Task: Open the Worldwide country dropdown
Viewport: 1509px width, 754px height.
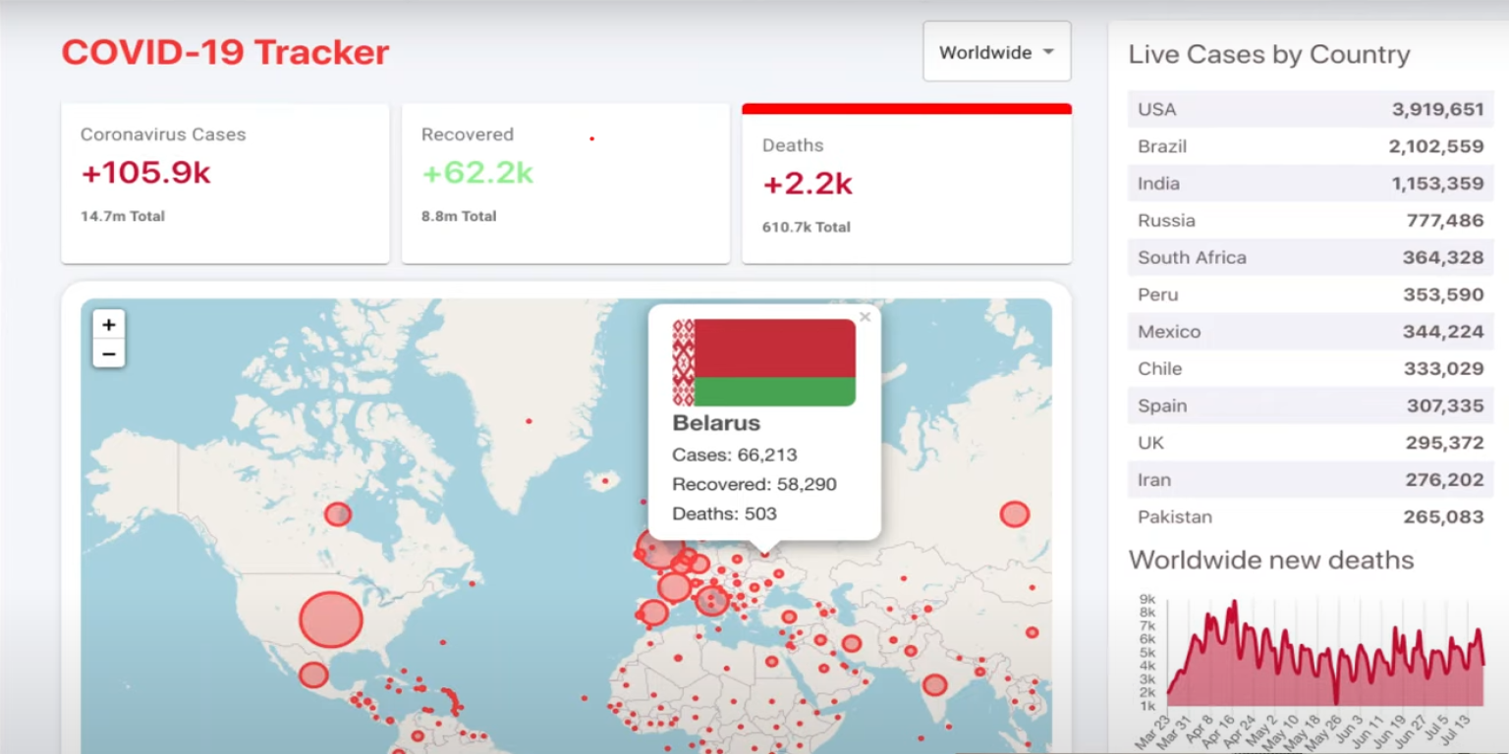Action: point(996,51)
